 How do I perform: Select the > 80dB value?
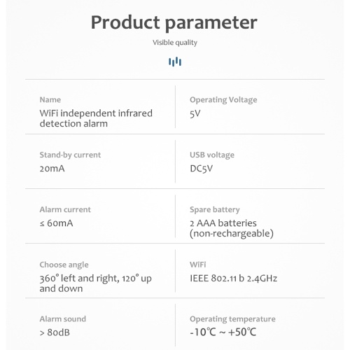[x=55, y=332]
